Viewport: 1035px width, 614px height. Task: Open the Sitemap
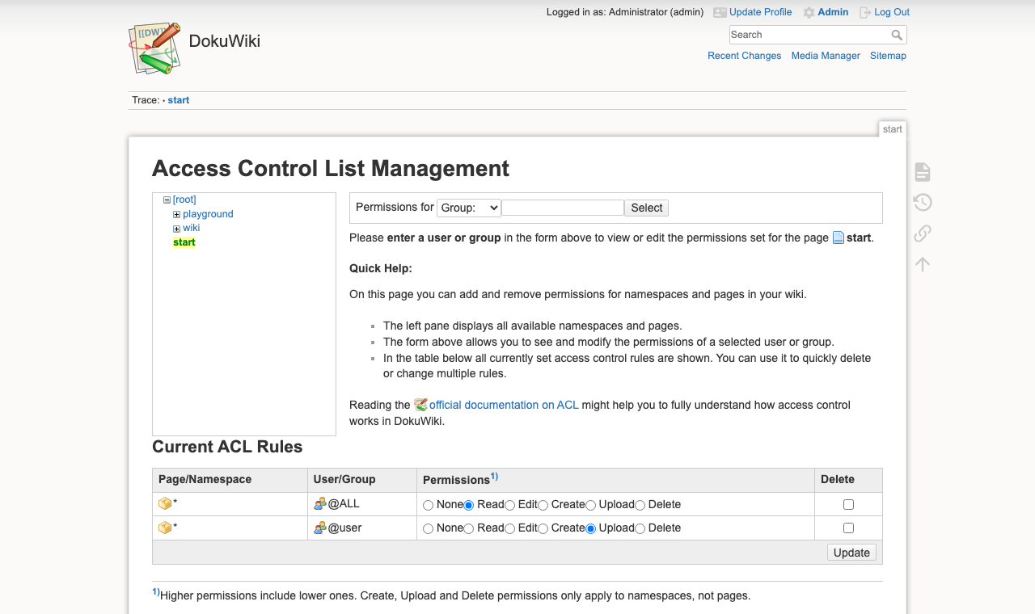click(x=888, y=56)
